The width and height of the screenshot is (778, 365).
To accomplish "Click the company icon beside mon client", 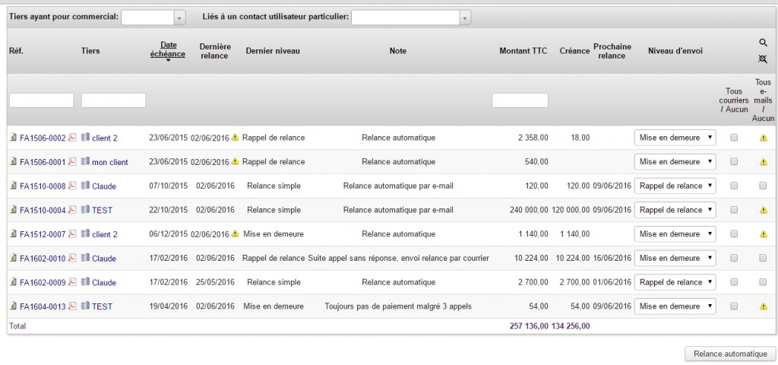I will tap(85, 162).
